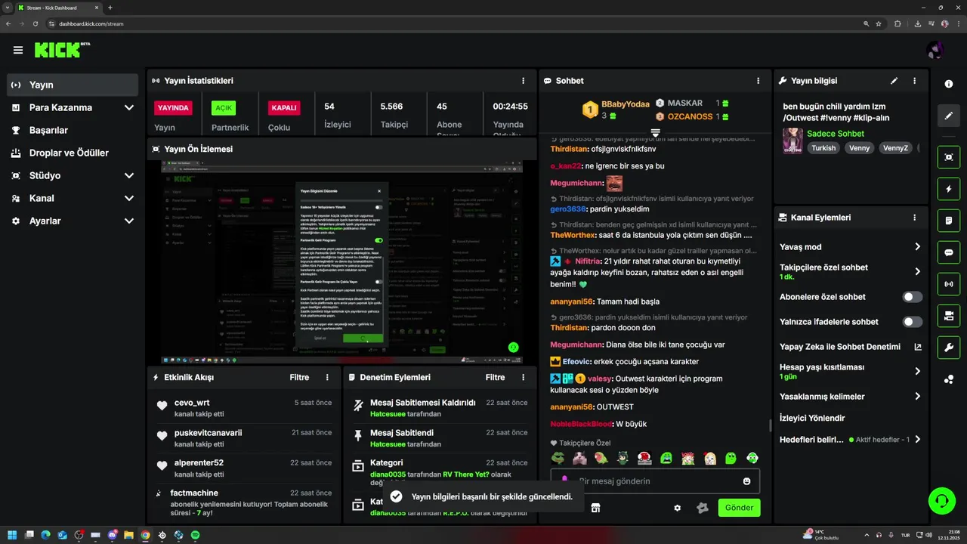Expand the Para Kazanma menu
The width and height of the screenshot is (967, 544).
pyautogui.click(x=129, y=107)
